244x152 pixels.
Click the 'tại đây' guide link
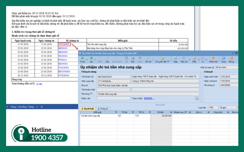(39, 84)
